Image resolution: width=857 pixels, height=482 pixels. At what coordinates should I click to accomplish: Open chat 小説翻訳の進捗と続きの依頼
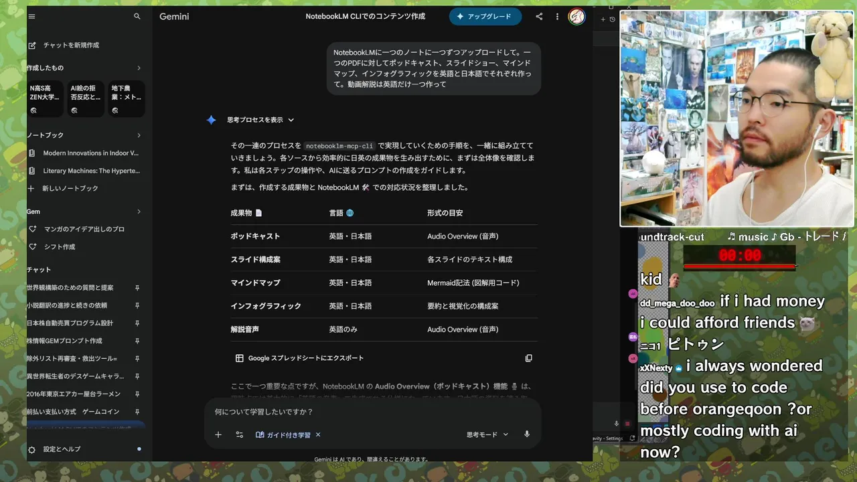(x=67, y=305)
